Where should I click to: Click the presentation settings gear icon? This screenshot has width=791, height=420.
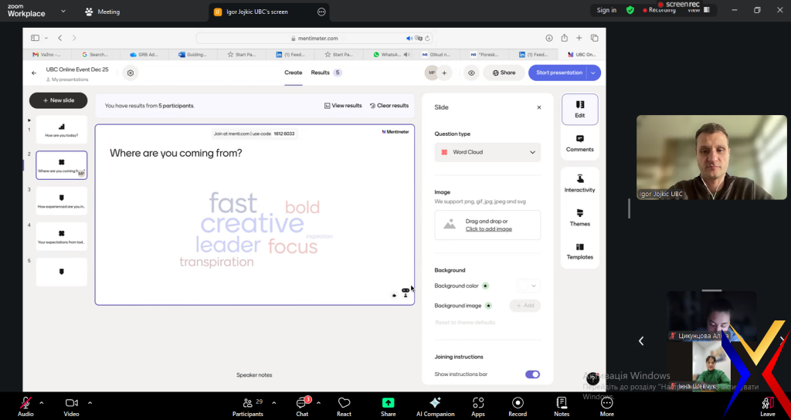click(x=131, y=73)
